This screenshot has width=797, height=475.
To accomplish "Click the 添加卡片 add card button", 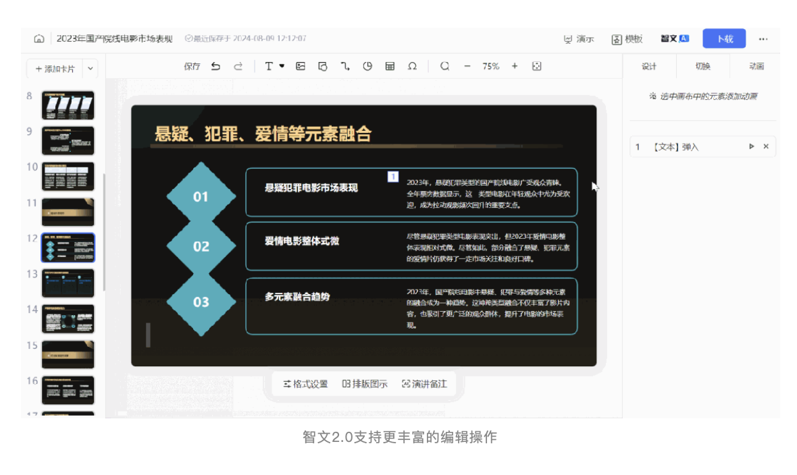I will point(55,69).
